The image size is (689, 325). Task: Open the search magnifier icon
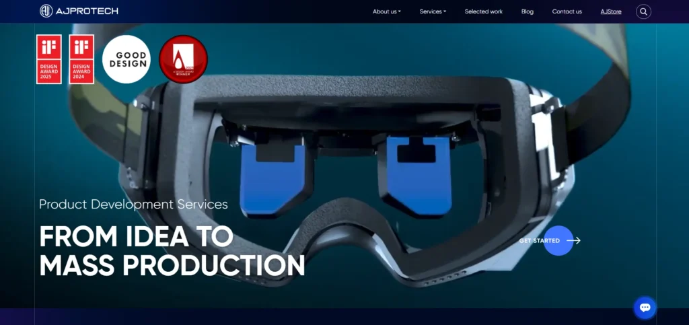pyautogui.click(x=643, y=11)
